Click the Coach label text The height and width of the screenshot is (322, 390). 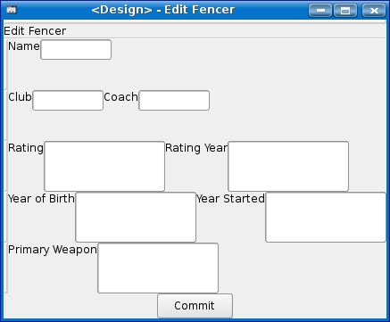pyautogui.click(x=120, y=97)
